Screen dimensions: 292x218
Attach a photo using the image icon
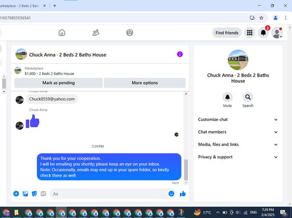[25, 193]
